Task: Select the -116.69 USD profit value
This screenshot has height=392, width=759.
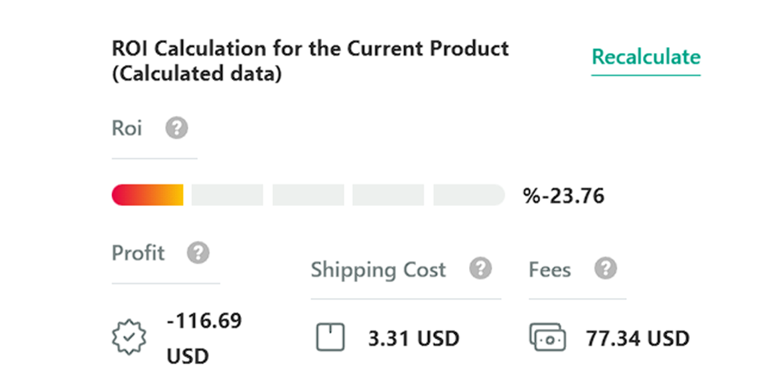Action: 204,338
